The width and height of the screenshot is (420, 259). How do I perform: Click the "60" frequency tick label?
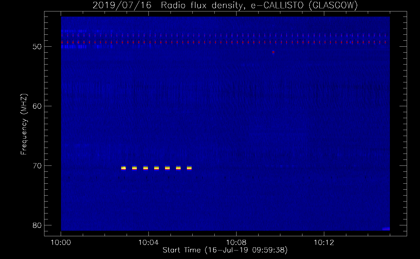coord(37,106)
